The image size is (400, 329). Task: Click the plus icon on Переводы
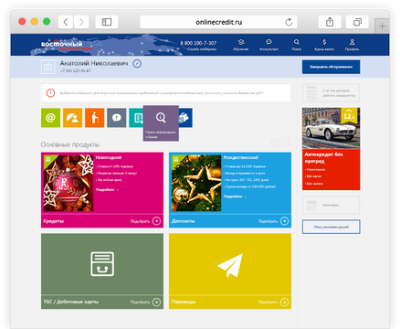284,302
